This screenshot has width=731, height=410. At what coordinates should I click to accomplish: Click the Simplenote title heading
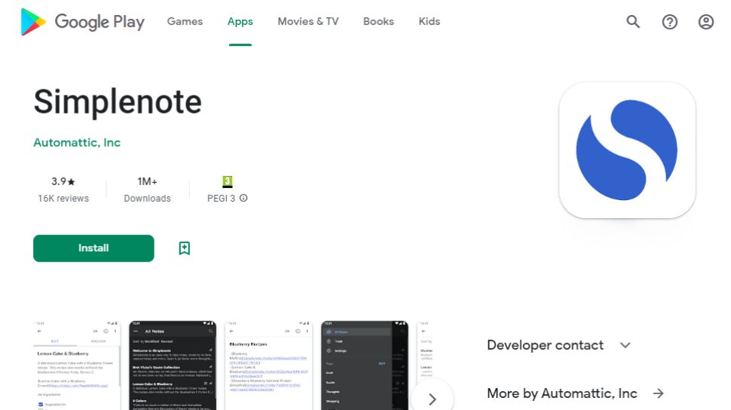[x=118, y=102]
